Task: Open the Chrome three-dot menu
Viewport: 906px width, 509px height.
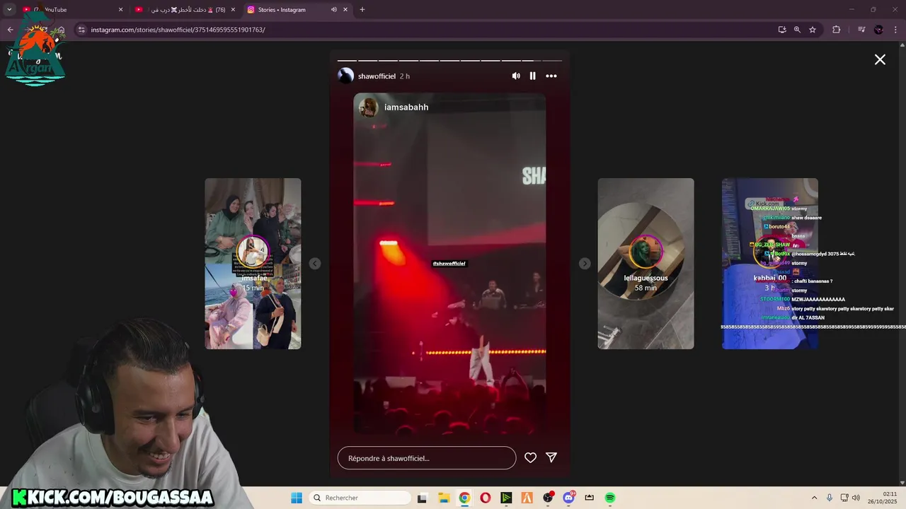Action: coord(895,30)
